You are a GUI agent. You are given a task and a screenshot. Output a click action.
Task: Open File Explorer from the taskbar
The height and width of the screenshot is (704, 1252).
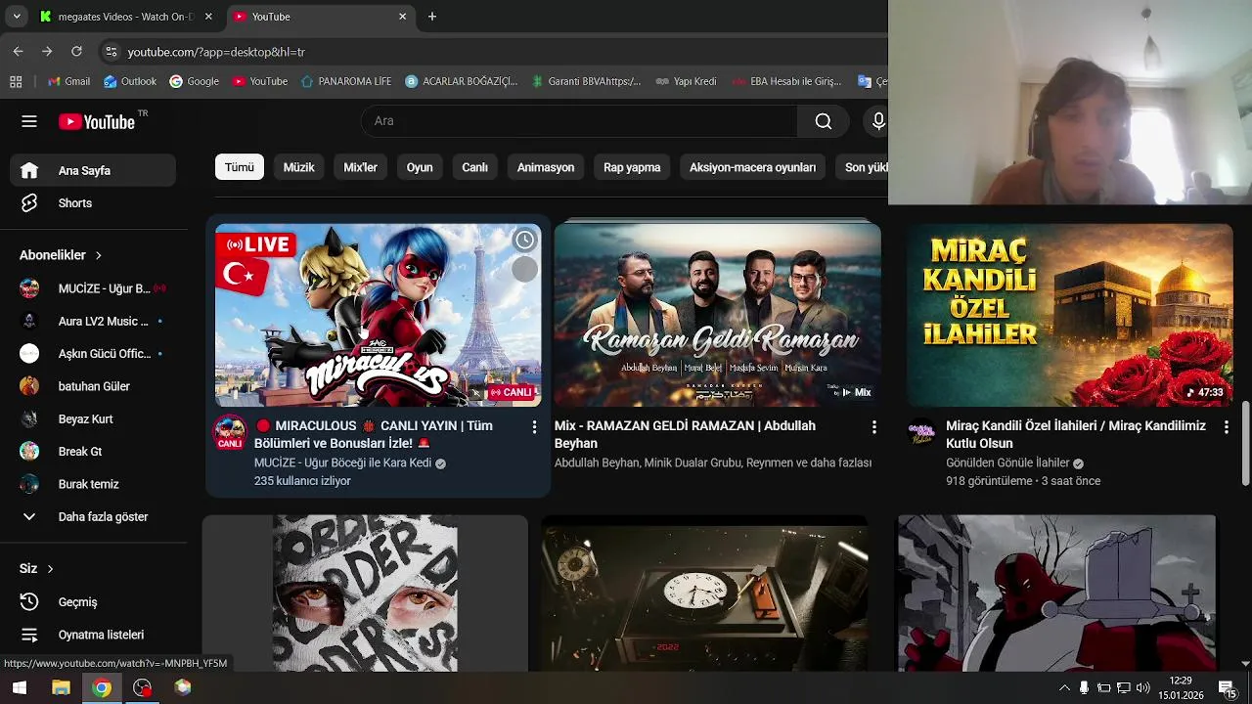coord(61,687)
